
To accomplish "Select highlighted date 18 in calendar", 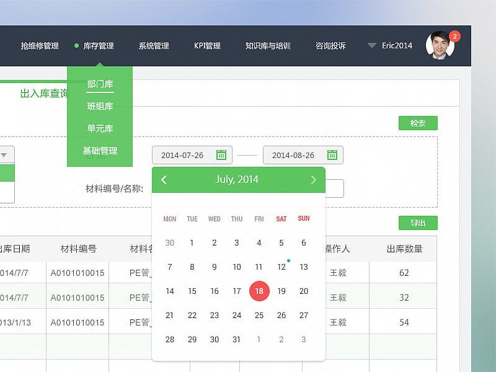I will coord(259,291).
